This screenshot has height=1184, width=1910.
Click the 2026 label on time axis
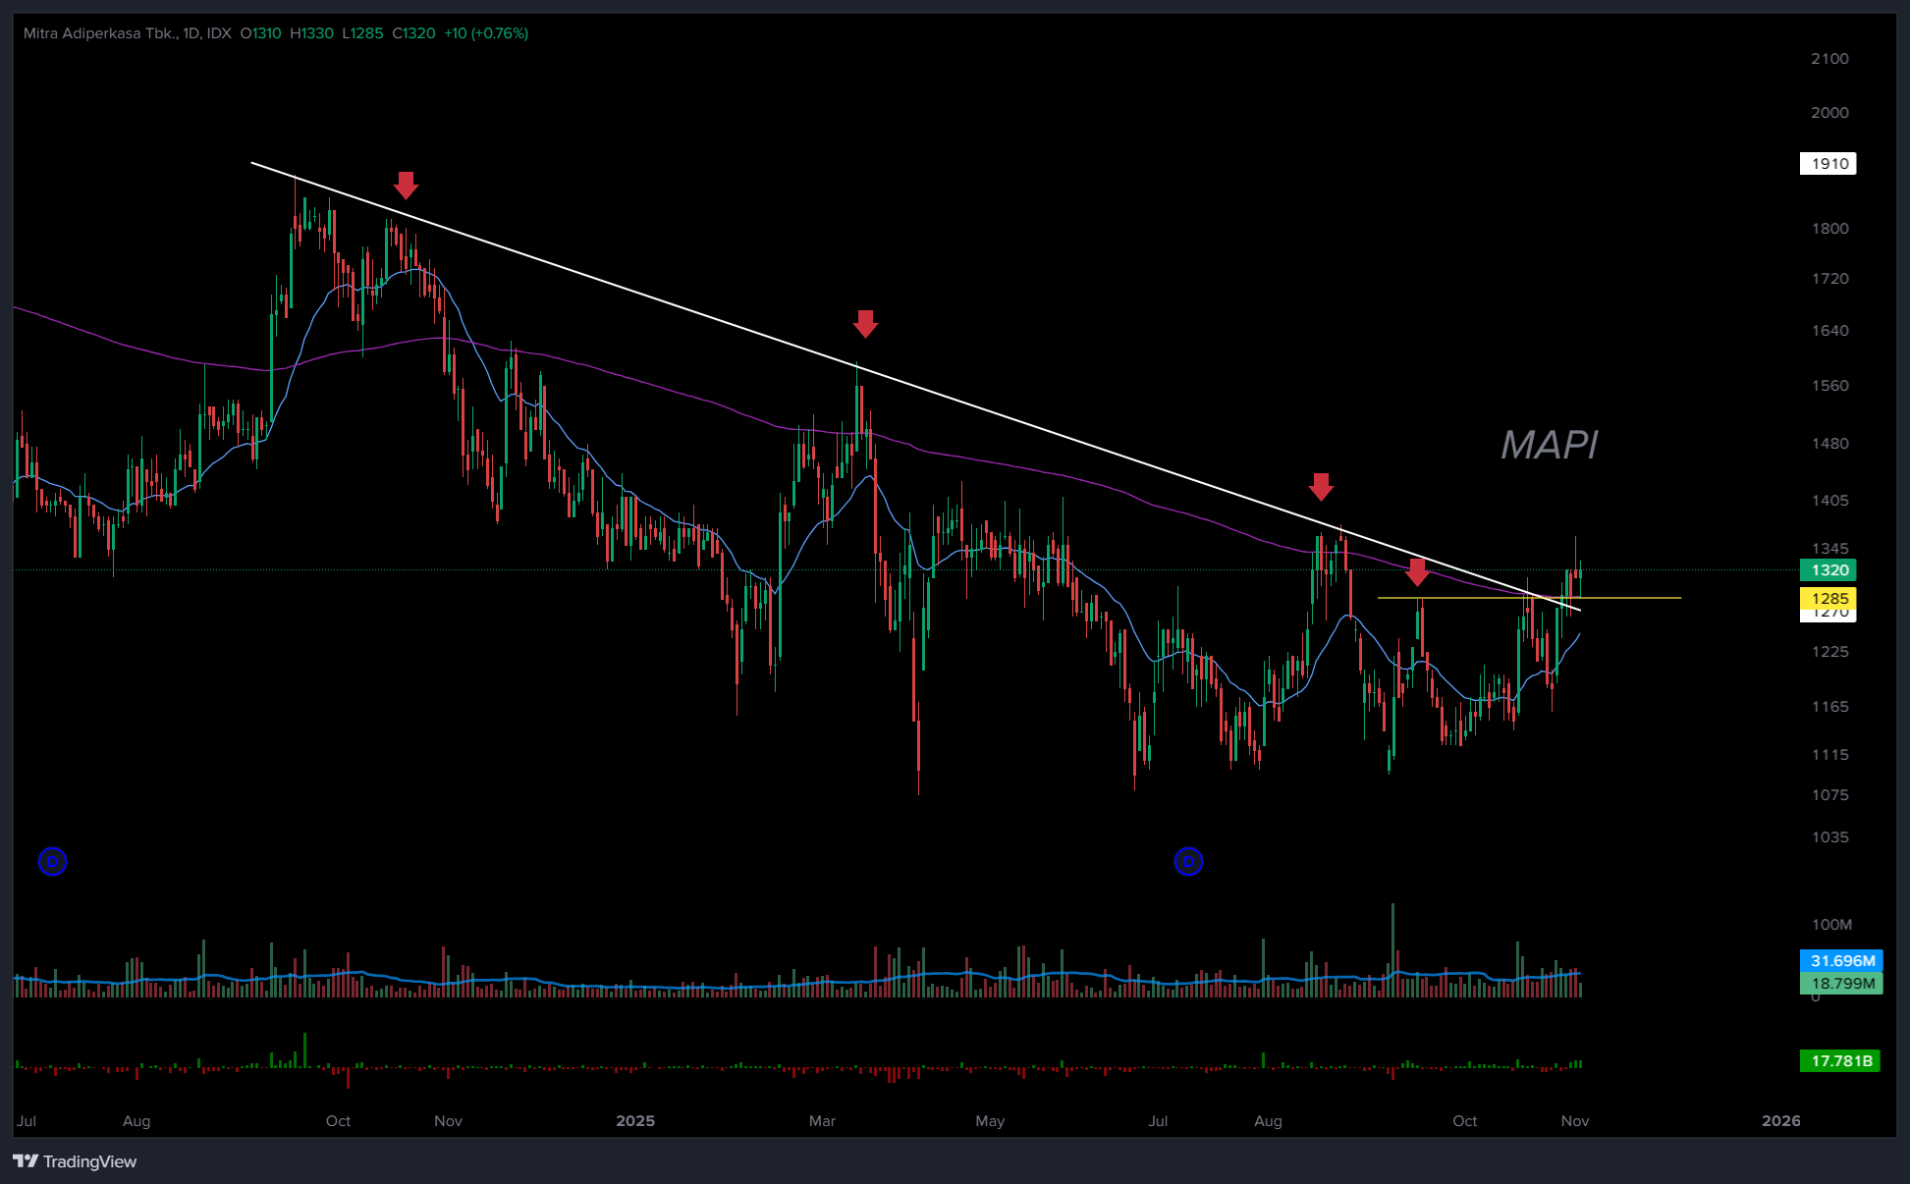pyautogui.click(x=1780, y=1120)
